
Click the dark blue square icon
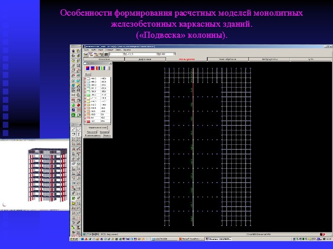click(x=74, y=110)
